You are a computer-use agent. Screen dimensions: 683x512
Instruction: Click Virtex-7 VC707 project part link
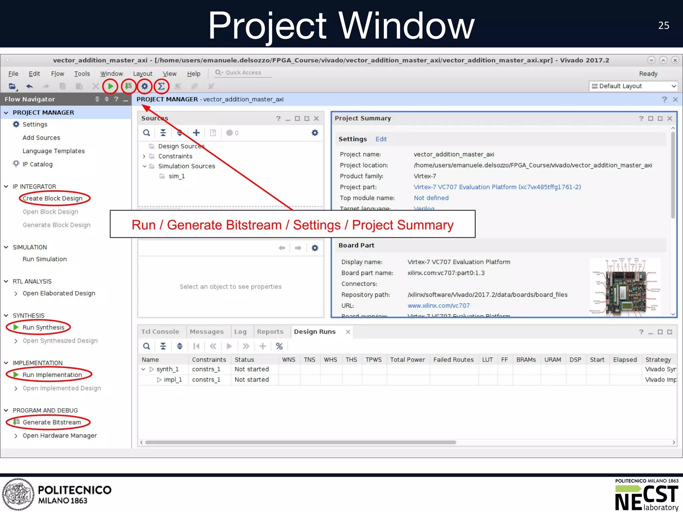click(x=497, y=187)
